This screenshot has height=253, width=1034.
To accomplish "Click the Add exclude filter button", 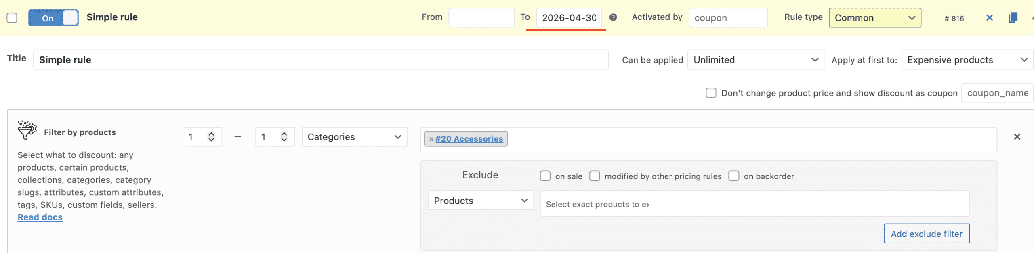I will pos(926,234).
